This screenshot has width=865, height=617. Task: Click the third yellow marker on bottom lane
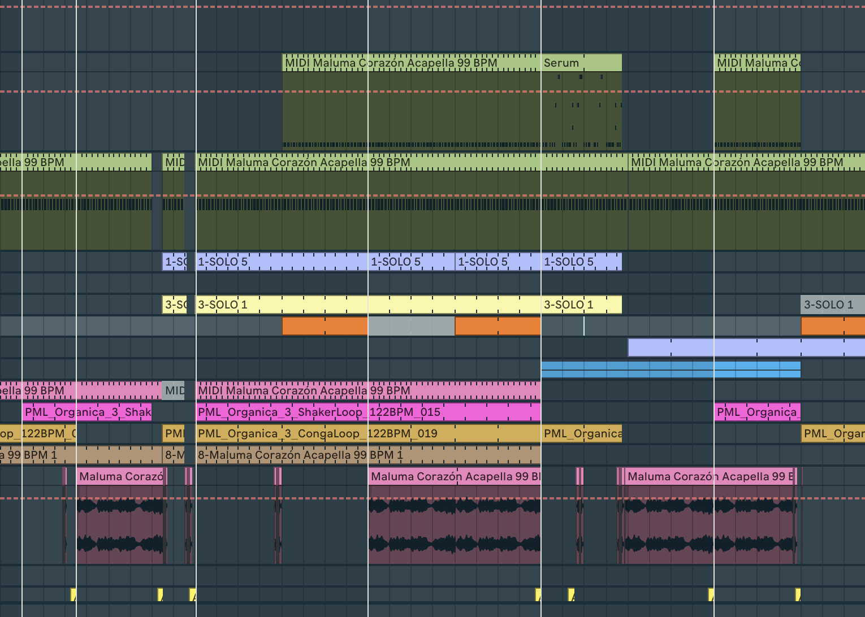pos(192,594)
